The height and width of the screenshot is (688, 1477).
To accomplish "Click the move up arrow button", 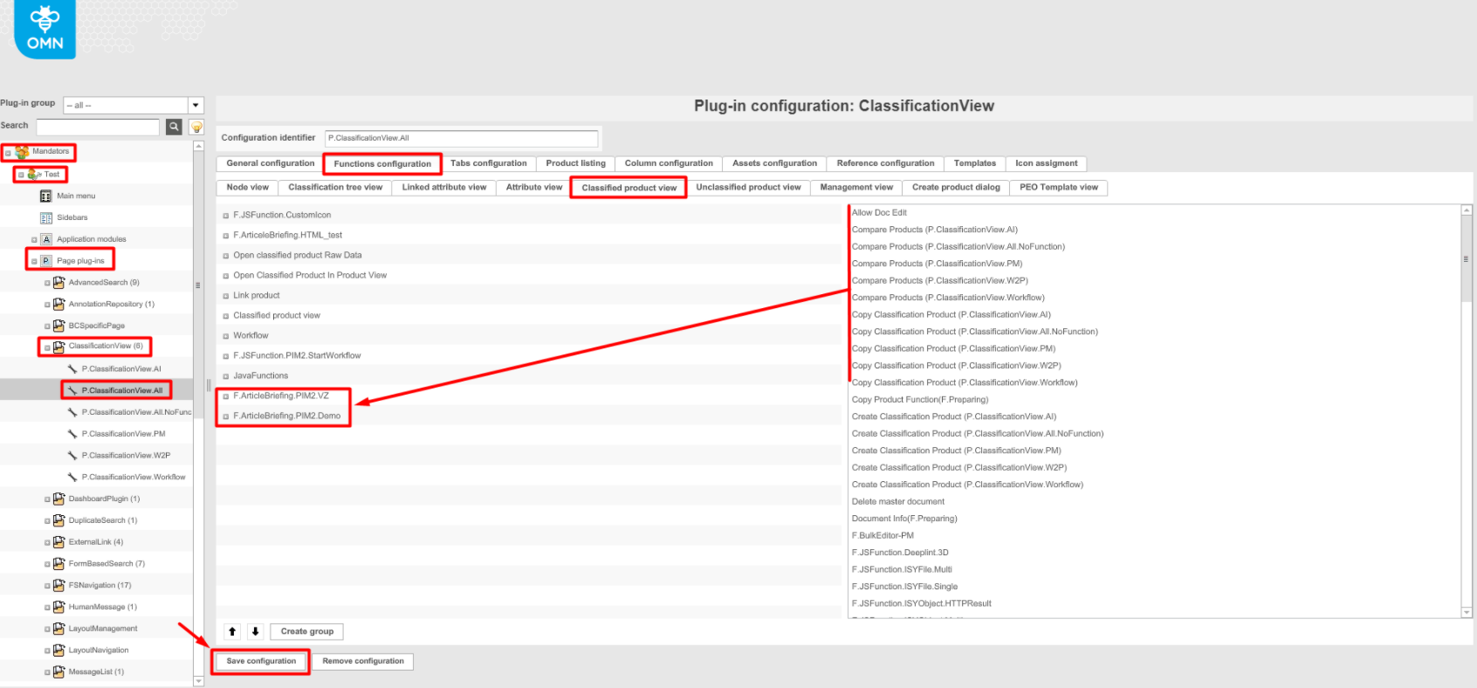I will 232,631.
